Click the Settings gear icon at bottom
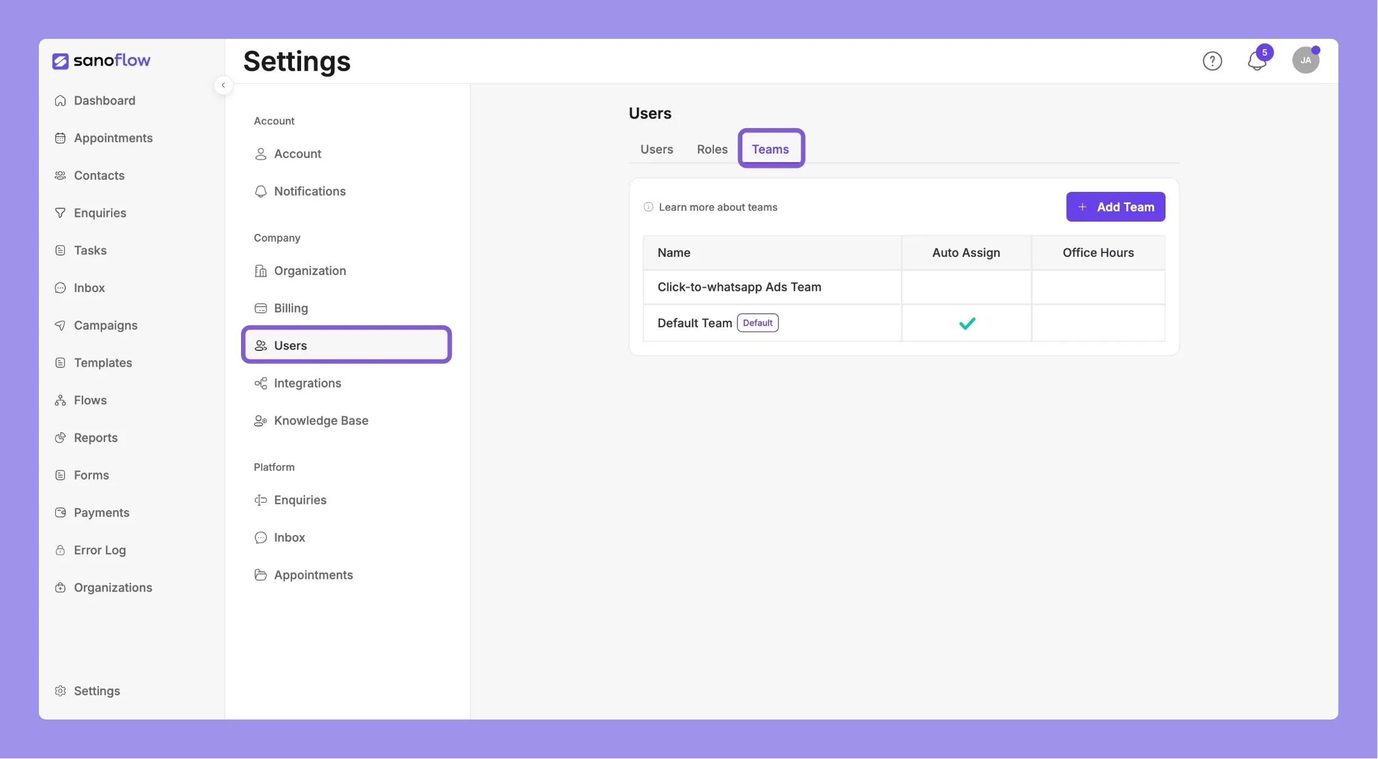This screenshot has height=759, width=1378. tap(60, 691)
